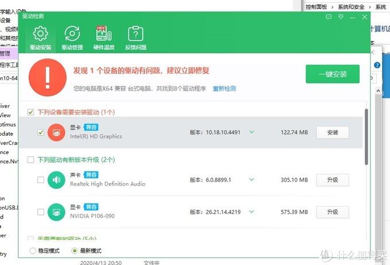Click the Intel HD Graphics display card icon
The height and width of the screenshot is (265, 390).
(56, 132)
